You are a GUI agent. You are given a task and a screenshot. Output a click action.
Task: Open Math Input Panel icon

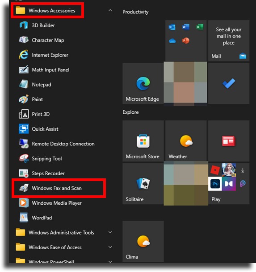coord(24,70)
